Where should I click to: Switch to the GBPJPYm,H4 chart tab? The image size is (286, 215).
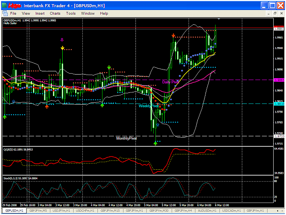point(183,210)
